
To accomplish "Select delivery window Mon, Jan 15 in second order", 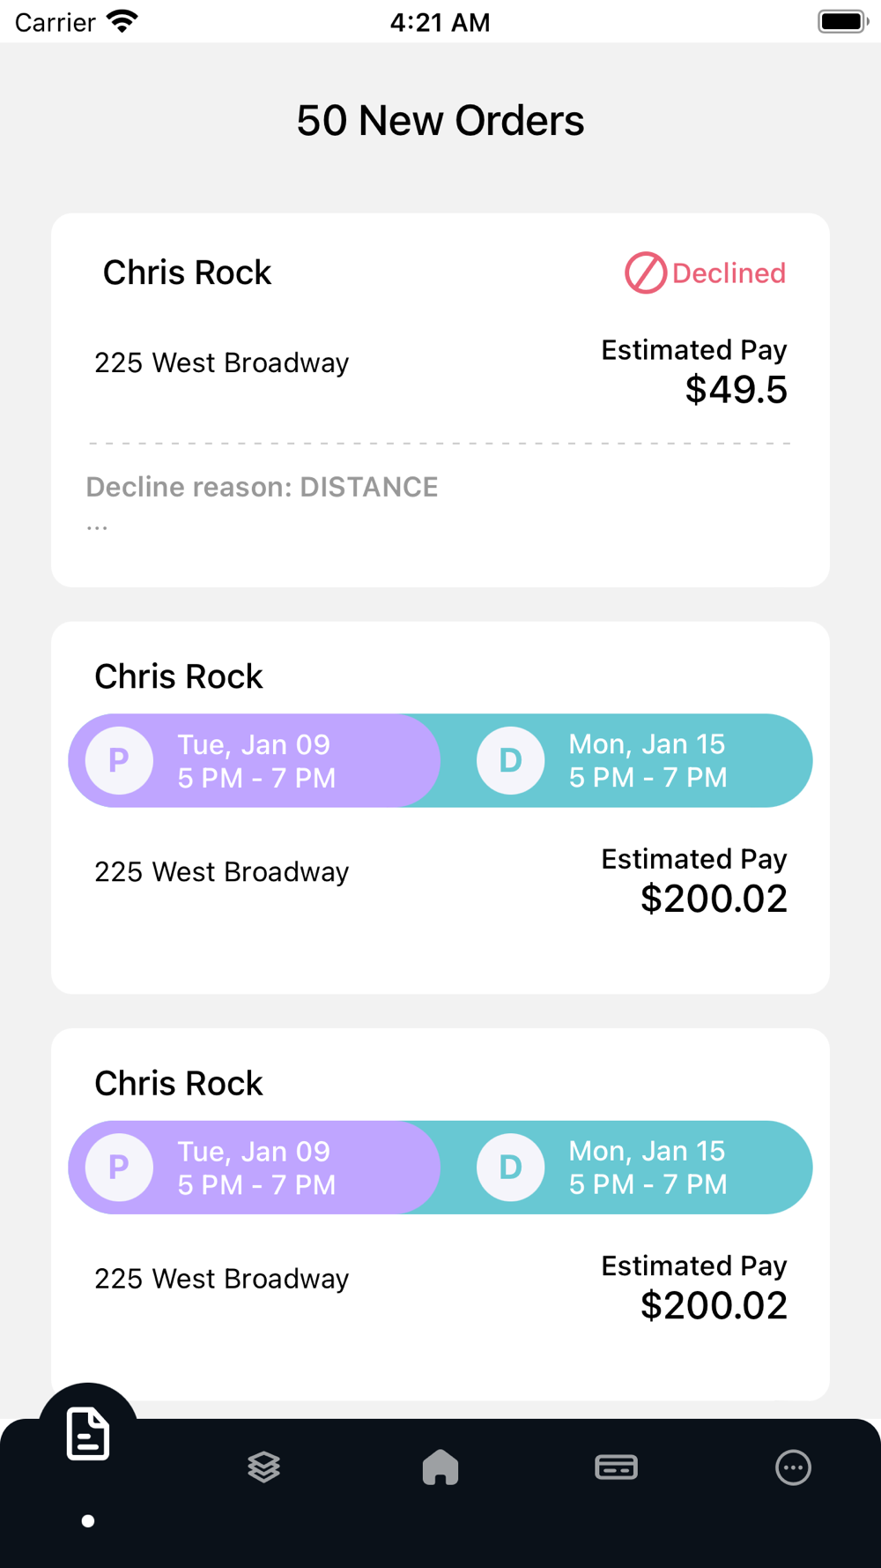I will (x=648, y=761).
